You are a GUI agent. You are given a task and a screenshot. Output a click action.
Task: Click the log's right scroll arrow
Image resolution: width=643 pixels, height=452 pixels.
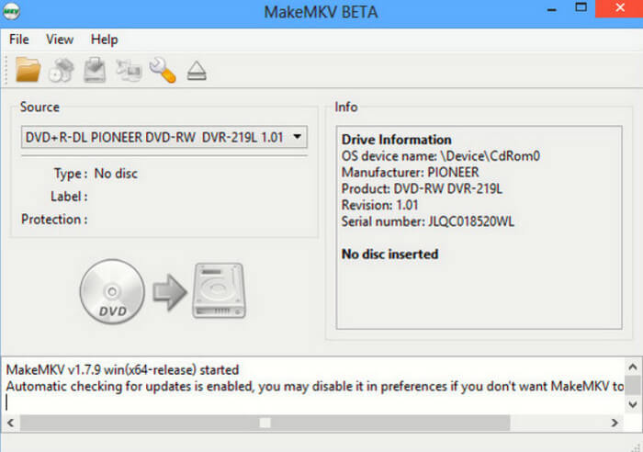[x=615, y=423]
